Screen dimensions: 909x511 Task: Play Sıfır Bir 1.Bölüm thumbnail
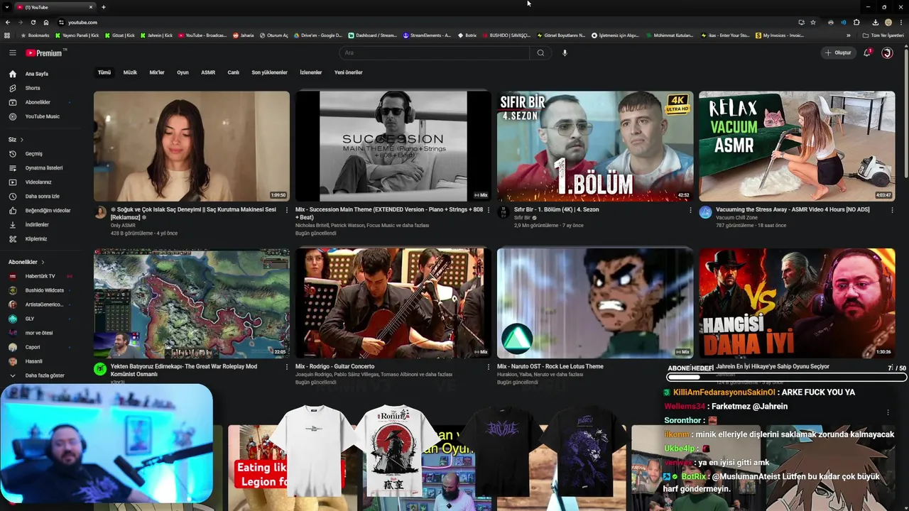[595, 146]
